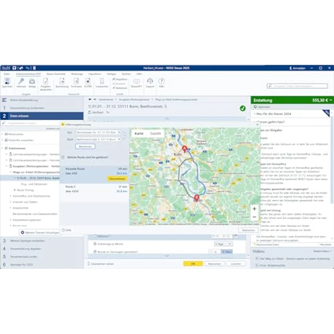Screen dimensions: 334x334
Task: Click the swap addresses round icon
Action: 125,136
